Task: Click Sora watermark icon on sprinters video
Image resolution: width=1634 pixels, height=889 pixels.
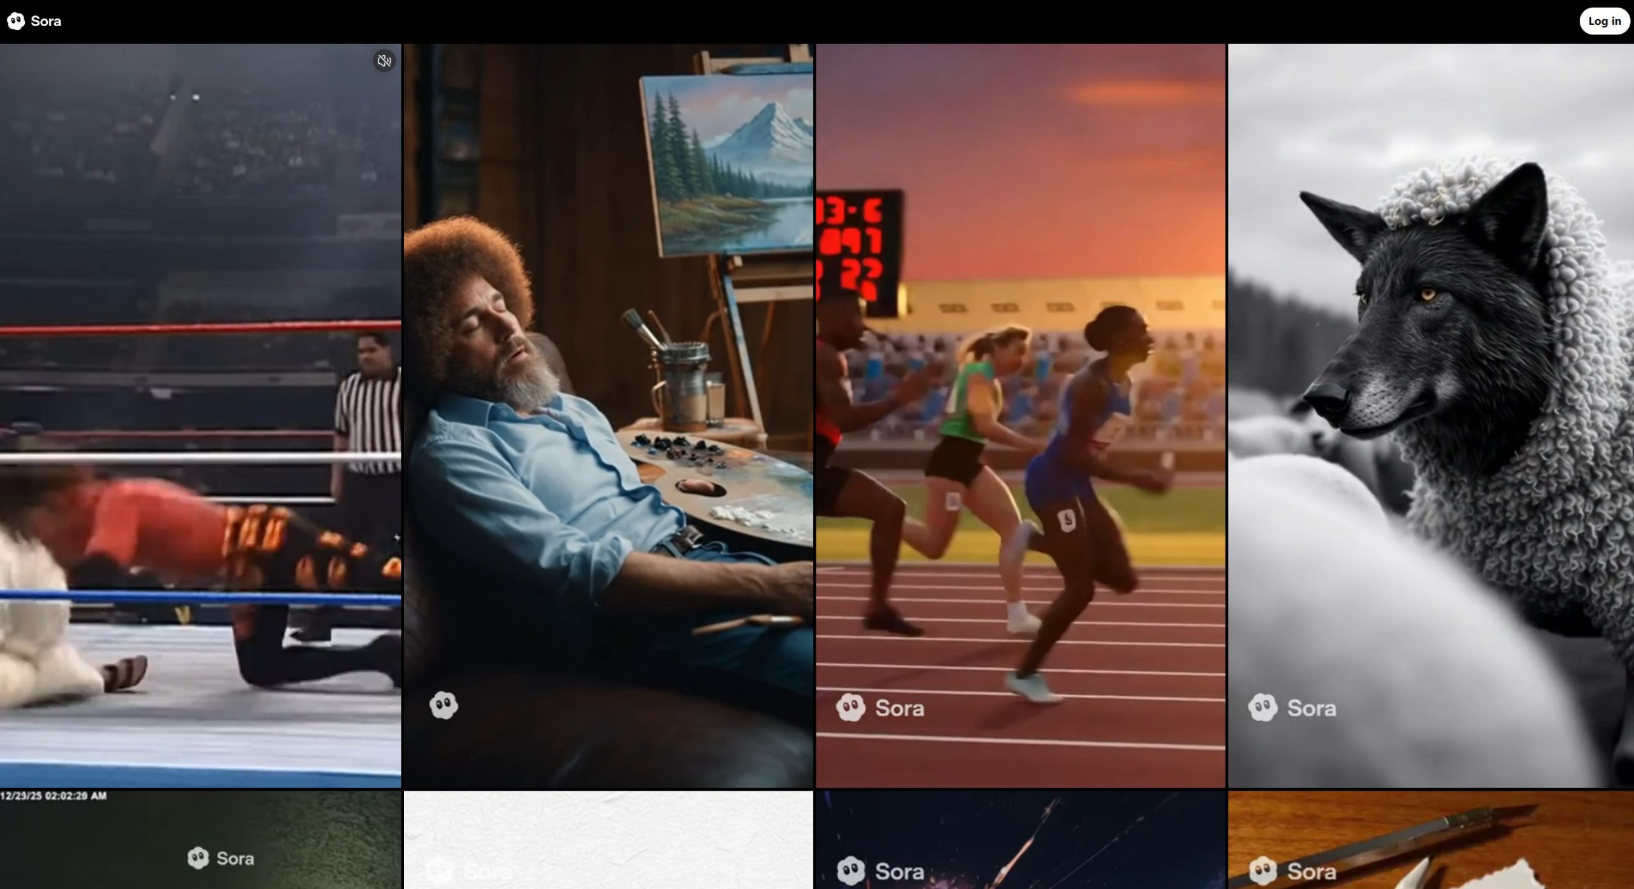Action: [x=851, y=707]
